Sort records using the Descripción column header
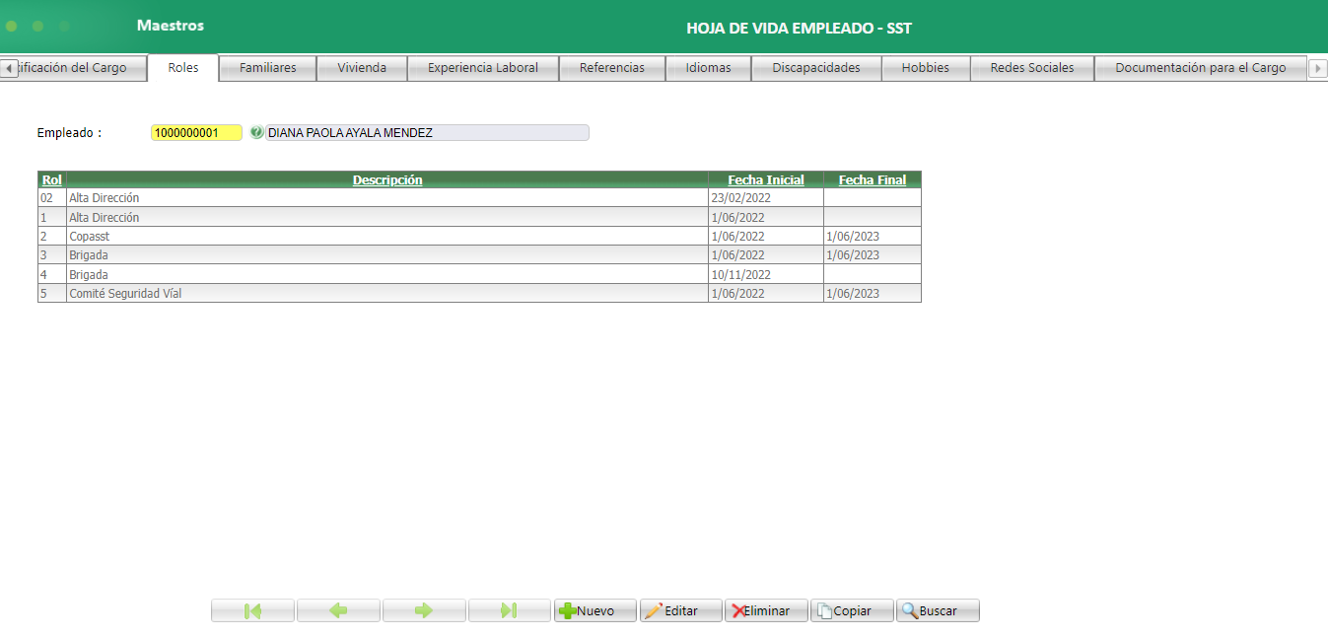This screenshot has height=638, width=1328. [x=387, y=179]
